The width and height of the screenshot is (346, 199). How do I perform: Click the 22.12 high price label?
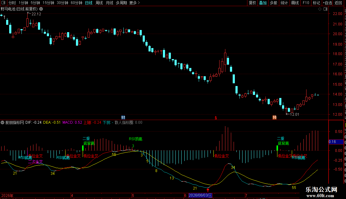[36, 14]
